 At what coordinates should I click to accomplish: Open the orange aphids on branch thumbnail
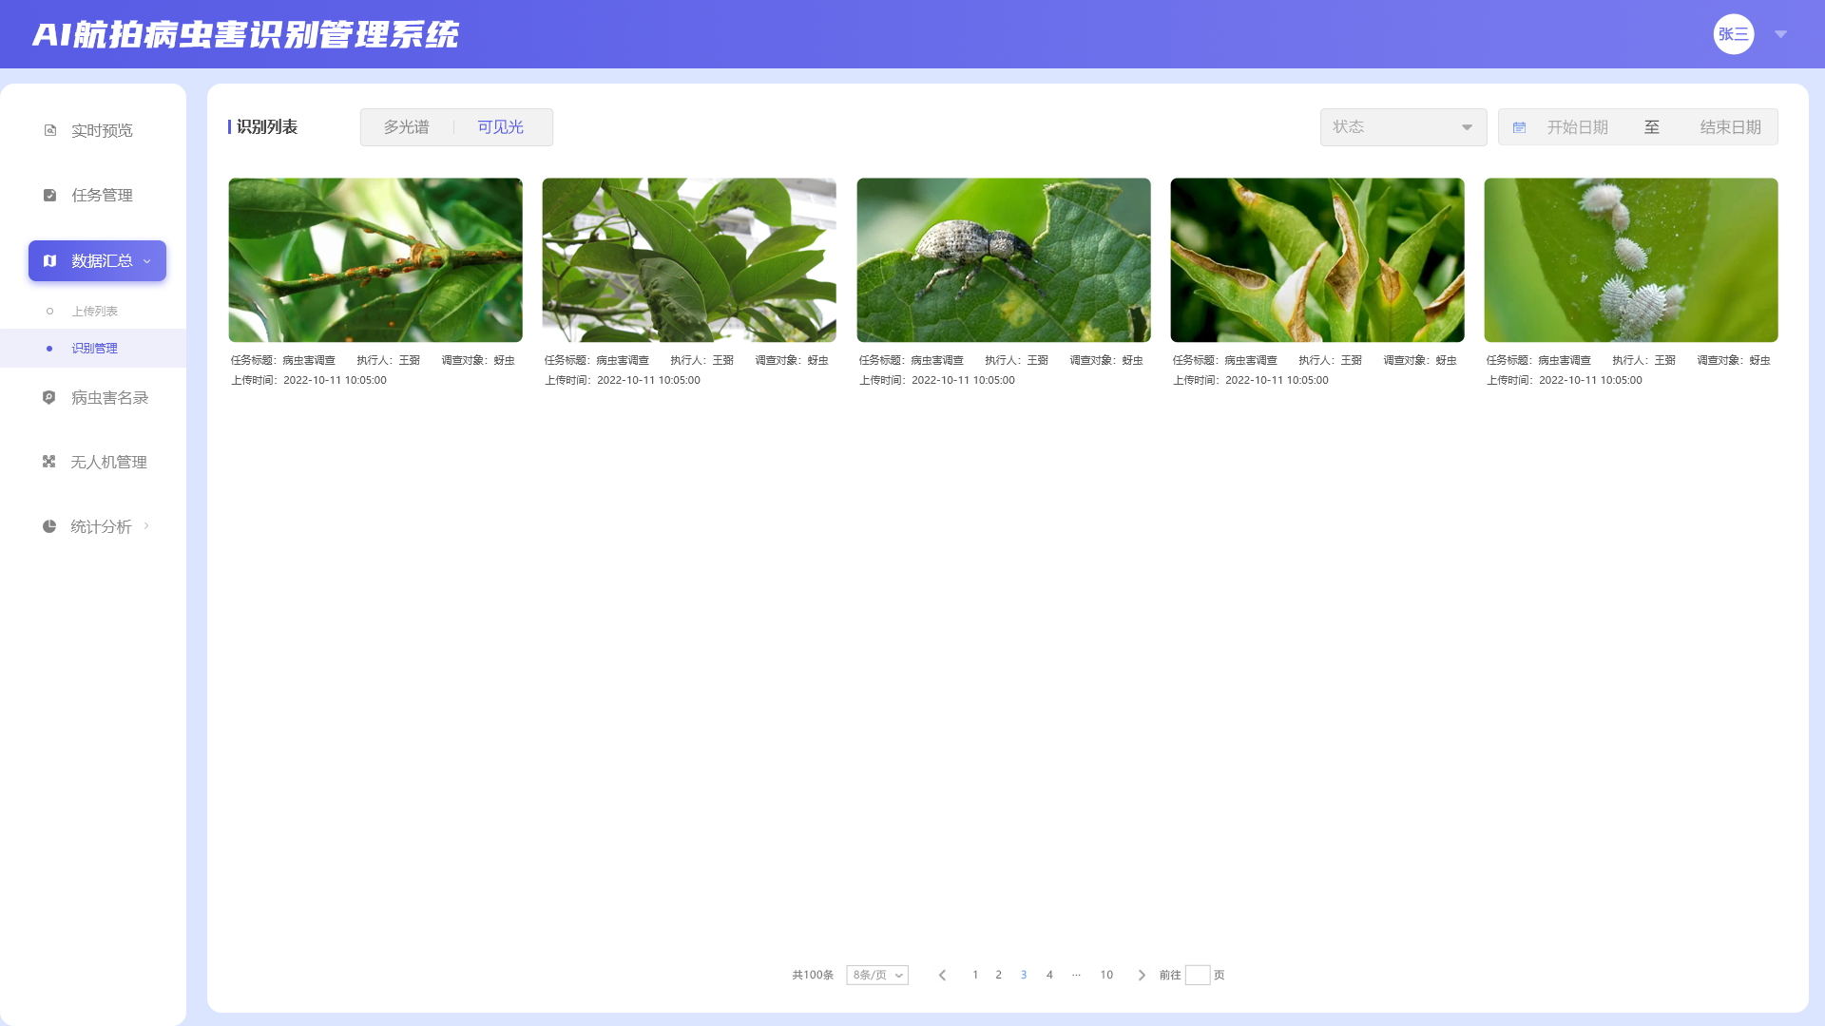click(375, 259)
